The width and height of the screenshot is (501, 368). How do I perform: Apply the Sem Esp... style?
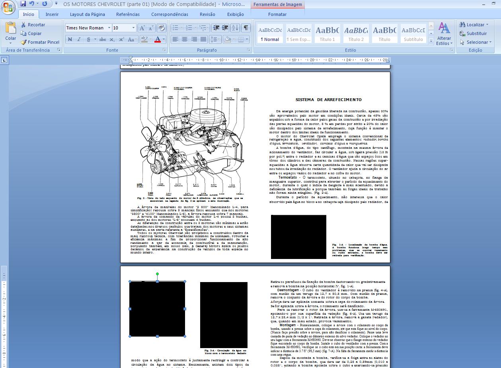point(298,34)
